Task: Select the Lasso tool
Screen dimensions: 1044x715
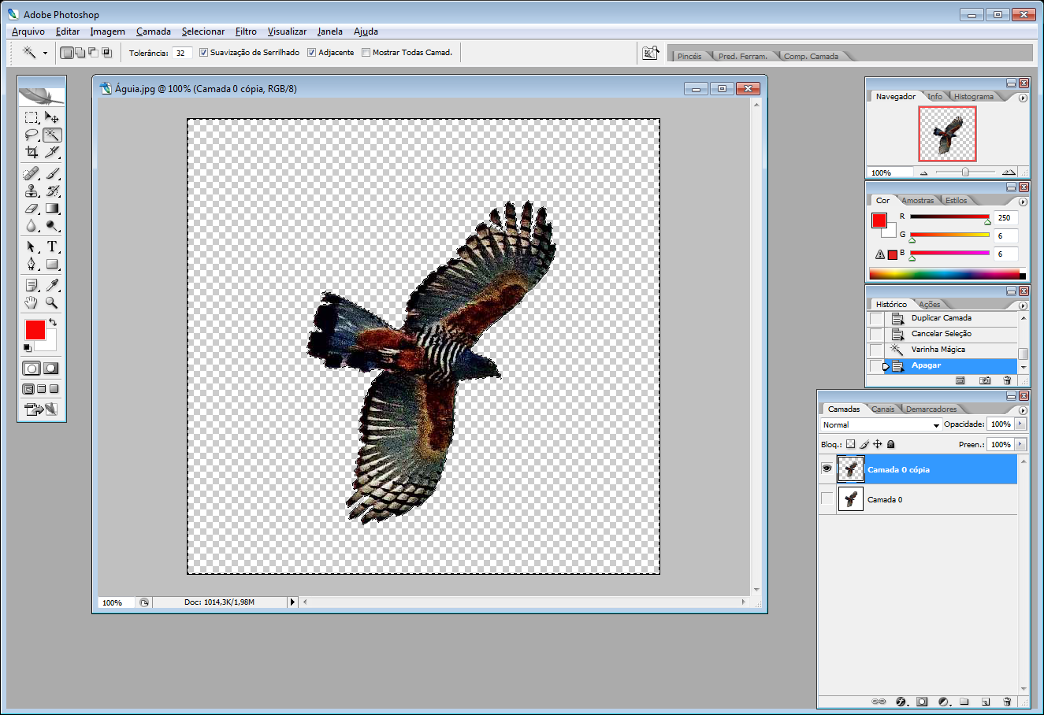Action: click(x=32, y=135)
